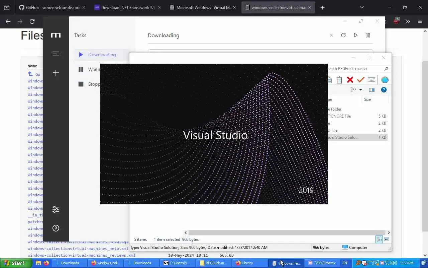Open the browser recent browsing view icon
The height and width of the screenshot is (268, 428).
coord(7,7)
